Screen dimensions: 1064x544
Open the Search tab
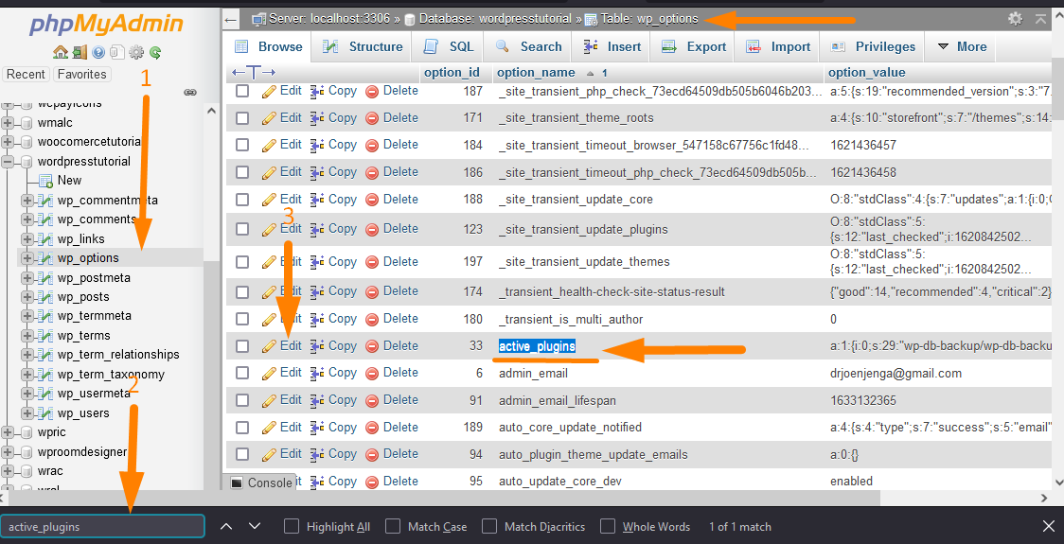pyautogui.click(x=529, y=46)
